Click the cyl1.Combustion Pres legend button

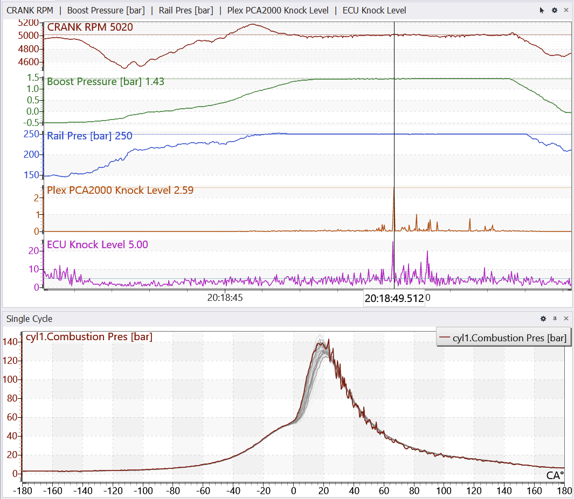tap(503, 338)
